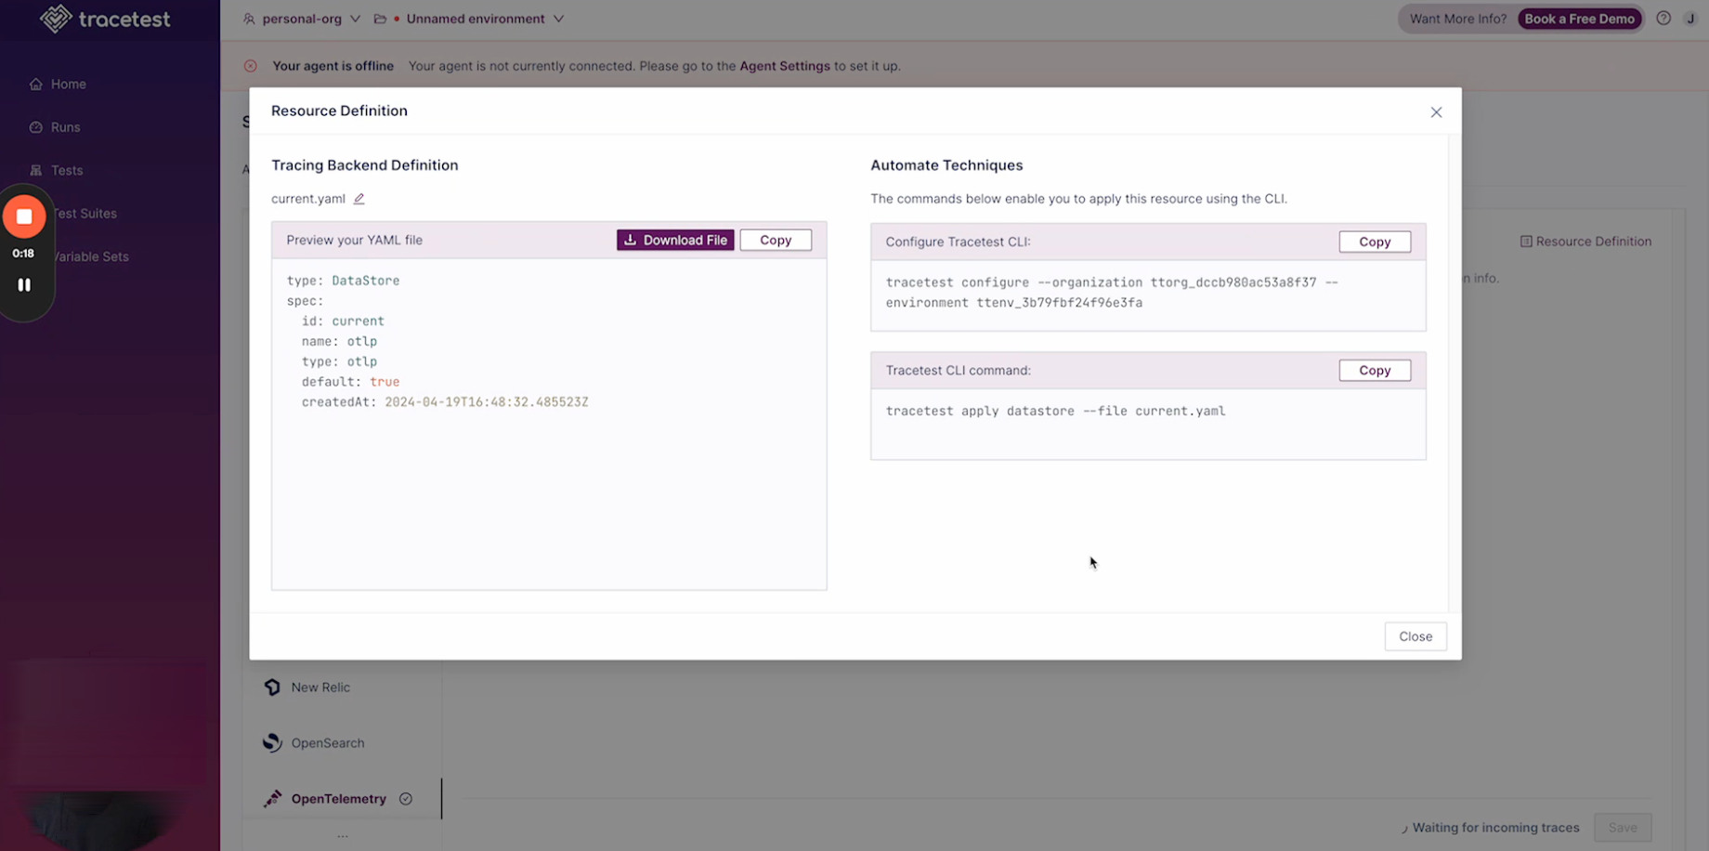Click the offline agent error icon

click(x=251, y=66)
